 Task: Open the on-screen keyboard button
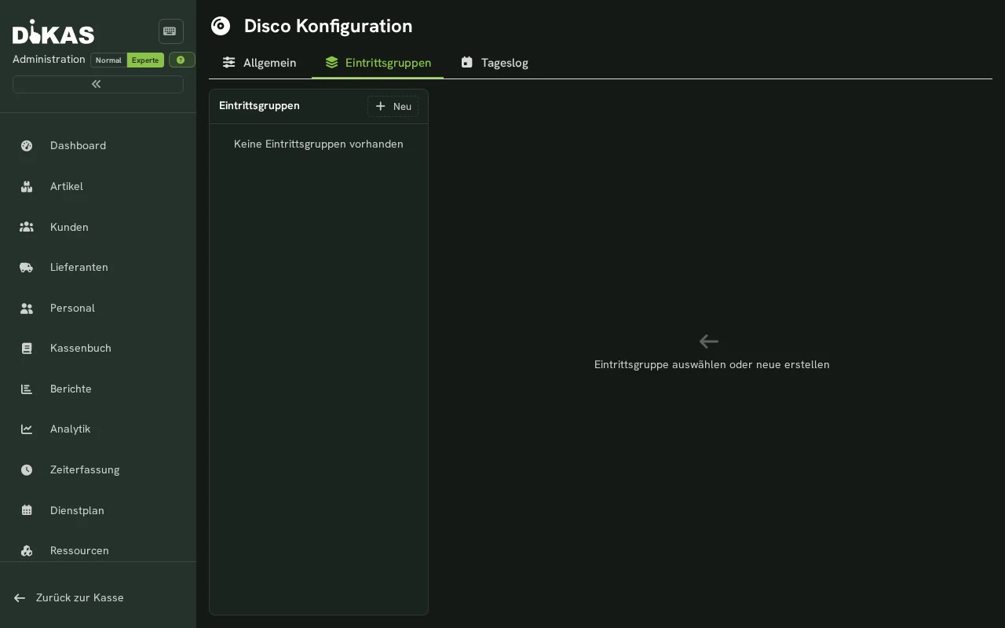point(170,31)
